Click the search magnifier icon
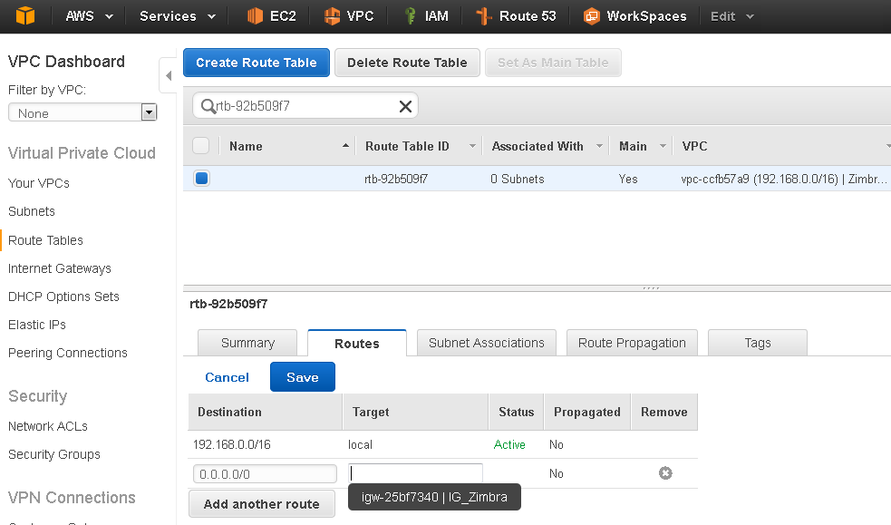Image resolution: width=891 pixels, height=525 pixels. (208, 106)
